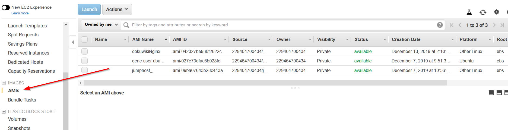Minimize details pane using leftmost layout icon
Image resolution: width=508 pixels, height=130 pixels.
coord(491,93)
